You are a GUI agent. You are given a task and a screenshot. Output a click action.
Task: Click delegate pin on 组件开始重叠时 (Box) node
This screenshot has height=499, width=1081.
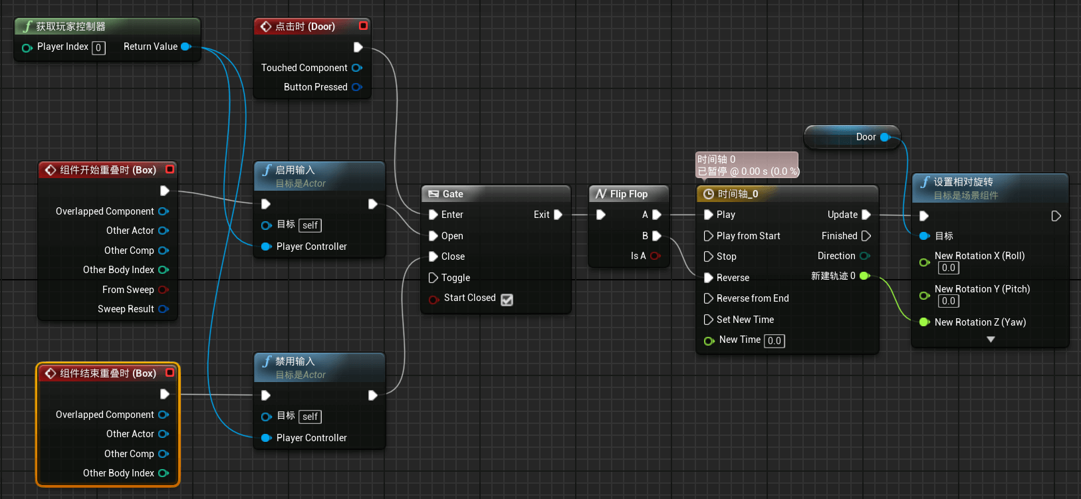[170, 169]
